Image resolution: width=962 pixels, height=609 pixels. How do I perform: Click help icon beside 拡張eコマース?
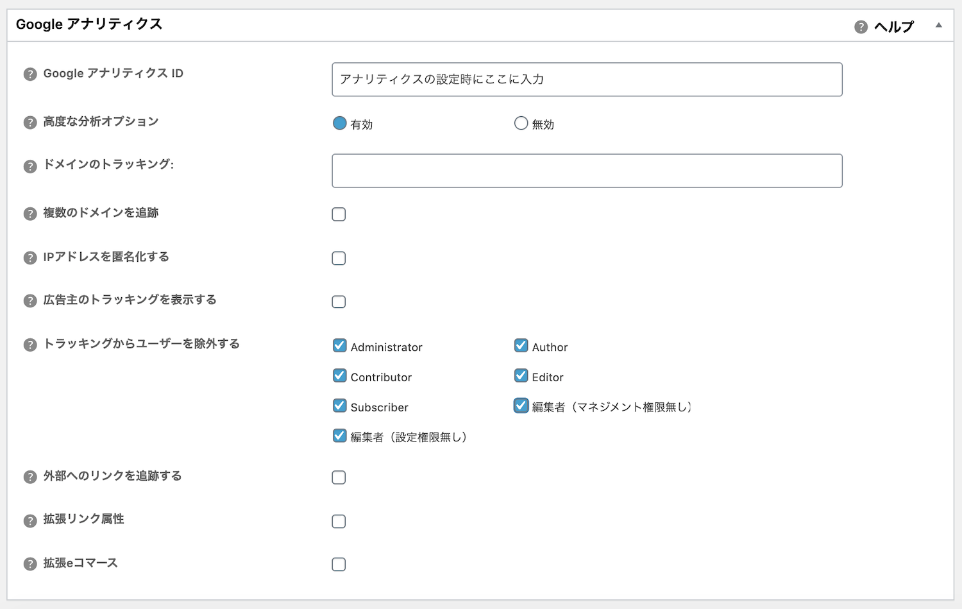point(30,564)
